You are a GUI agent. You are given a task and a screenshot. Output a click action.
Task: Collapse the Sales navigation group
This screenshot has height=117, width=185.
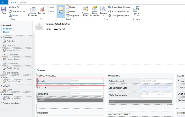[1, 77]
